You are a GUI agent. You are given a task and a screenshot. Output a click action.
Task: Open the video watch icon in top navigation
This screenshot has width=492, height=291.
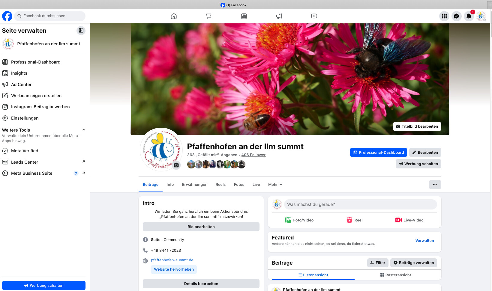coord(314,16)
